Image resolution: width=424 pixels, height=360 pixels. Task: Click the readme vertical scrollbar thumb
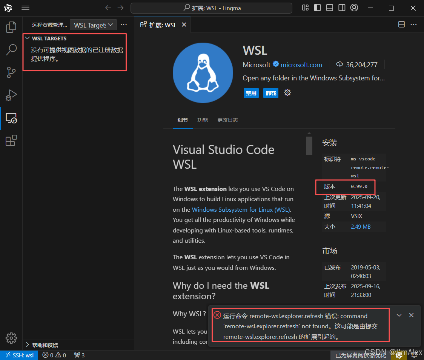pos(309,146)
